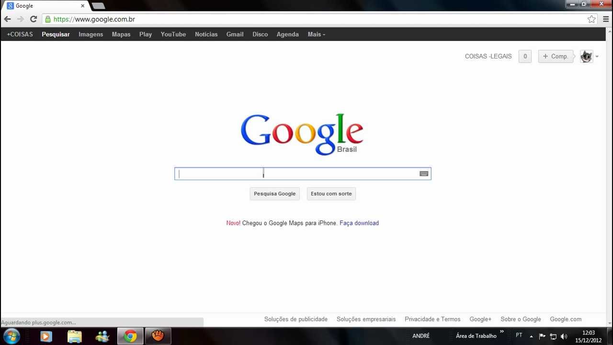Click the COISAS -LEGAIS profile name
613x345 pixels.
point(488,56)
